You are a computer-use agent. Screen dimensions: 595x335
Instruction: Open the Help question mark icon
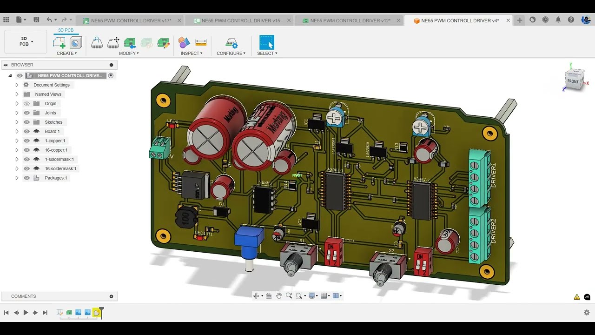click(x=571, y=20)
